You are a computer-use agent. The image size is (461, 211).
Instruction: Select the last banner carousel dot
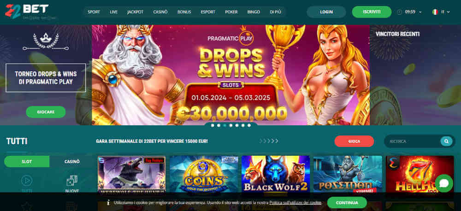coord(249,125)
